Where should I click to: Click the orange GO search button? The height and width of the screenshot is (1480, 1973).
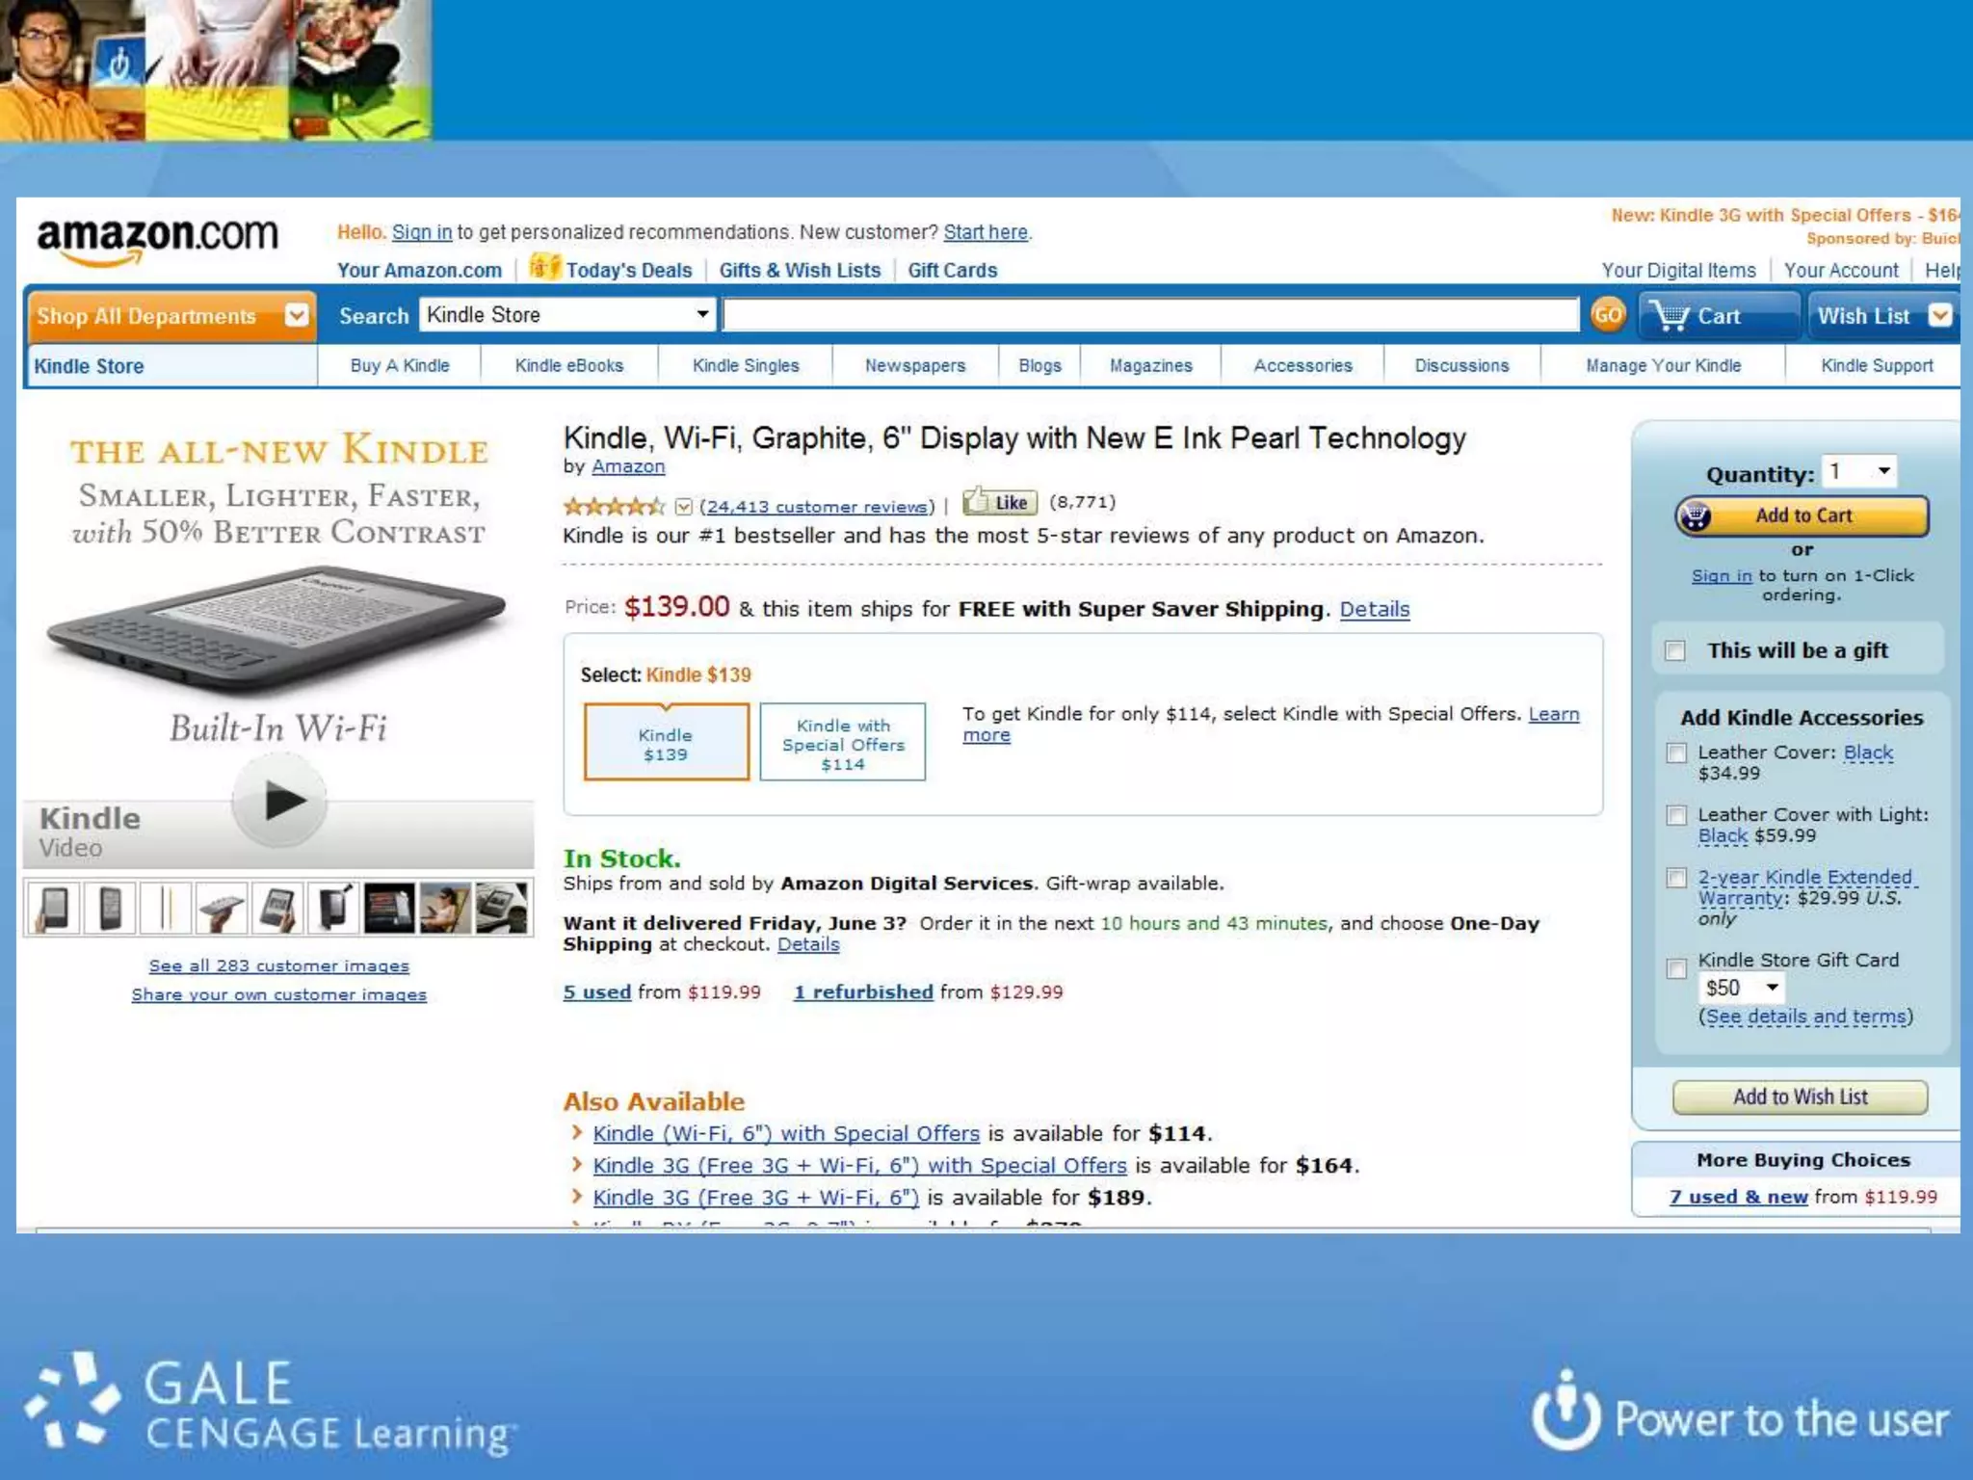[1607, 315]
